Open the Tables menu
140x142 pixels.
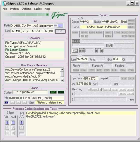tap(38, 9)
